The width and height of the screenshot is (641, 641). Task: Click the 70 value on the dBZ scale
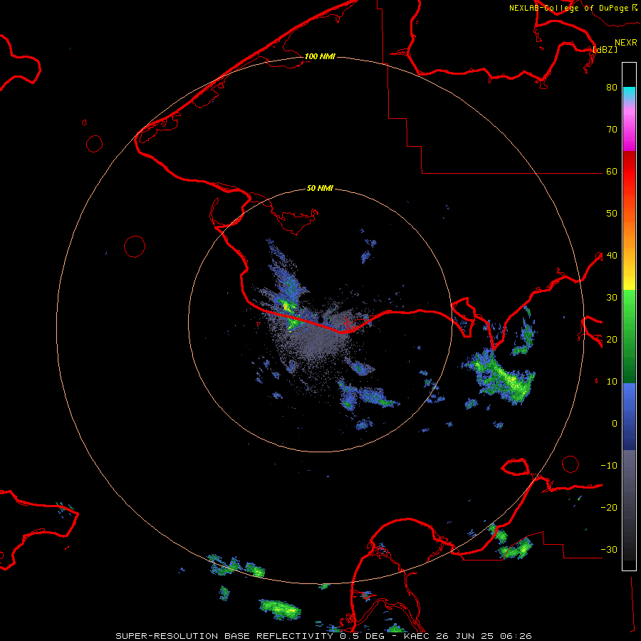pyautogui.click(x=612, y=130)
